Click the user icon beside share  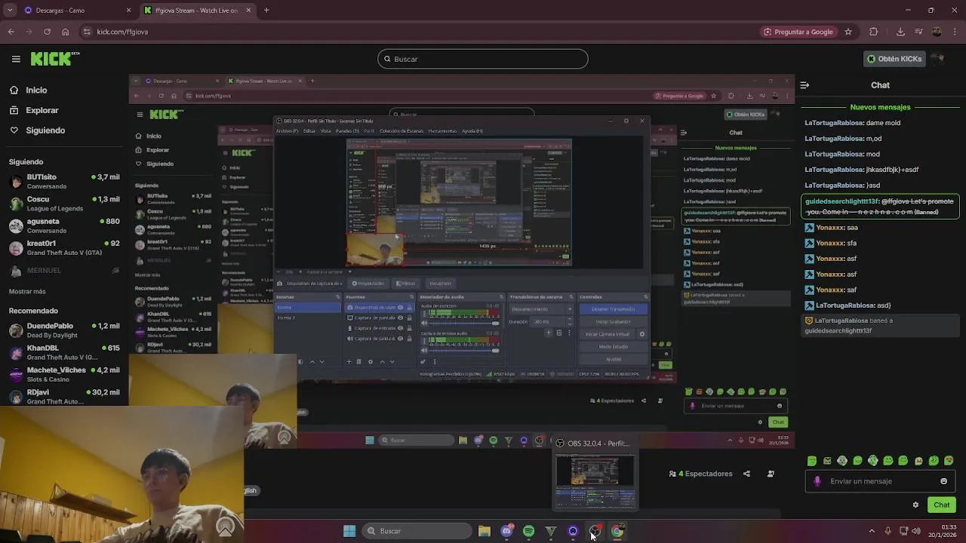771,474
